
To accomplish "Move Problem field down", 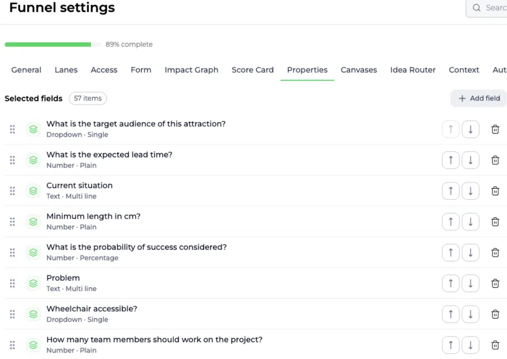I will [470, 284].
